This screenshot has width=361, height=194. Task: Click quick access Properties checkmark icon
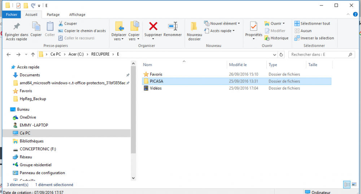click(x=18, y=5)
